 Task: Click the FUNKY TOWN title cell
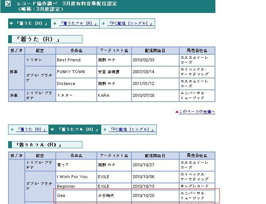(x=76, y=72)
